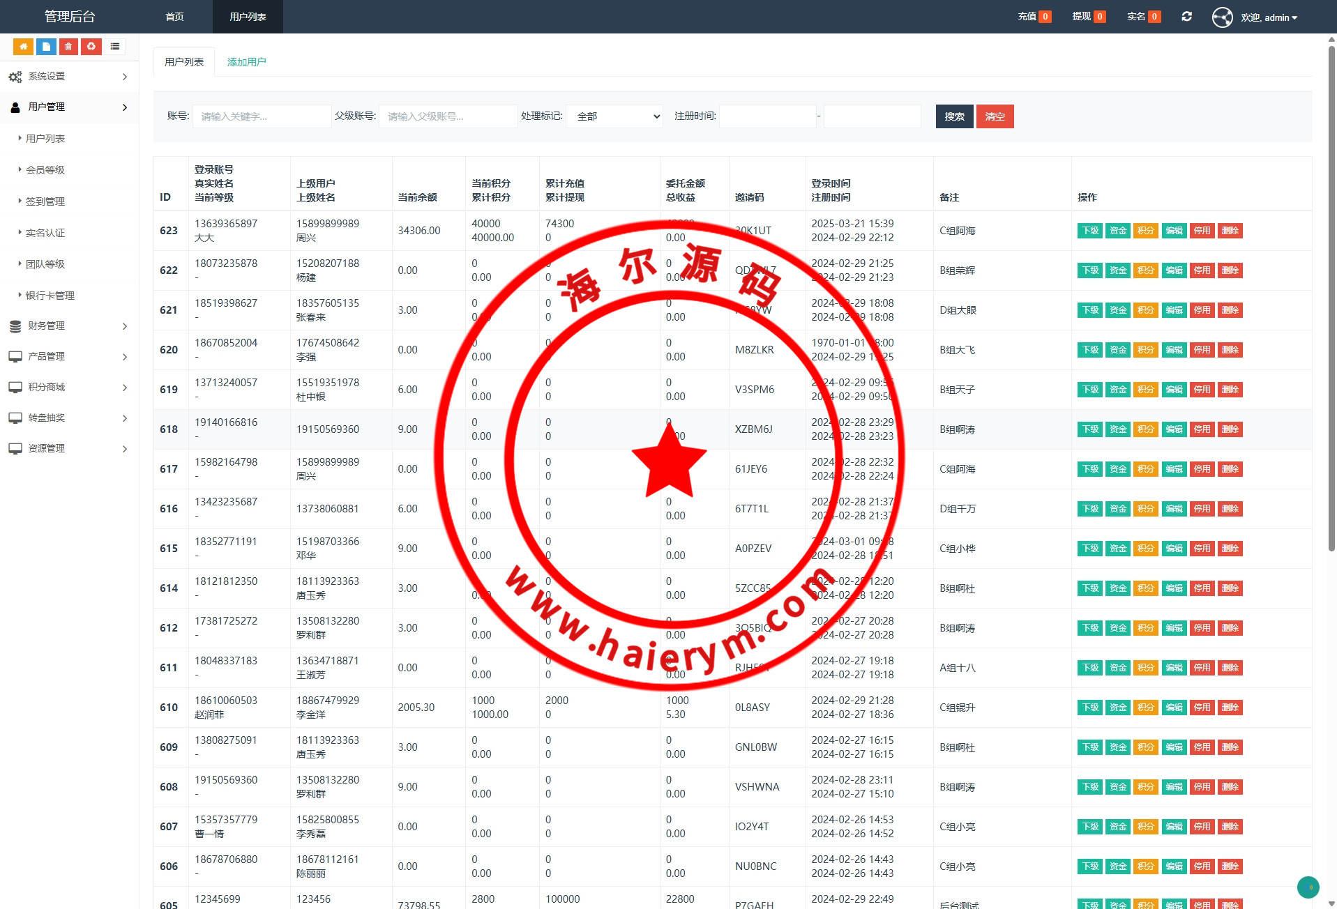This screenshot has height=909, width=1337.
Task: Click the 账号 keyword input field
Action: coord(262,116)
